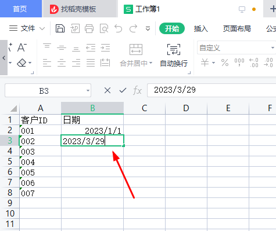The height and width of the screenshot is (231, 276).
Task: Open the eraser clear options dropdown arrow
Action: click(x=30, y=63)
